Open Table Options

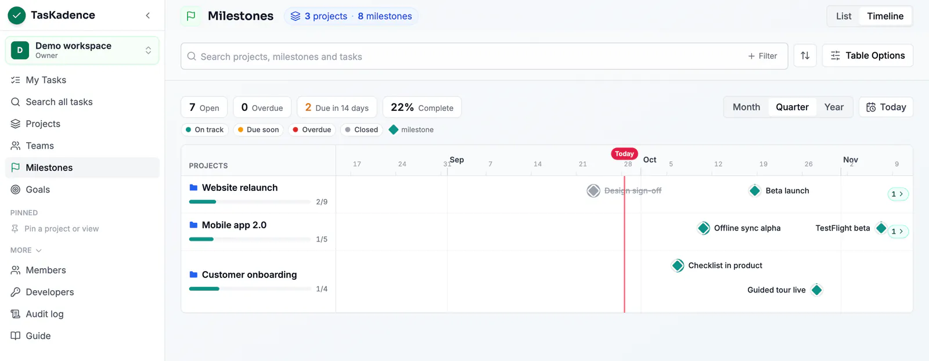pos(867,56)
